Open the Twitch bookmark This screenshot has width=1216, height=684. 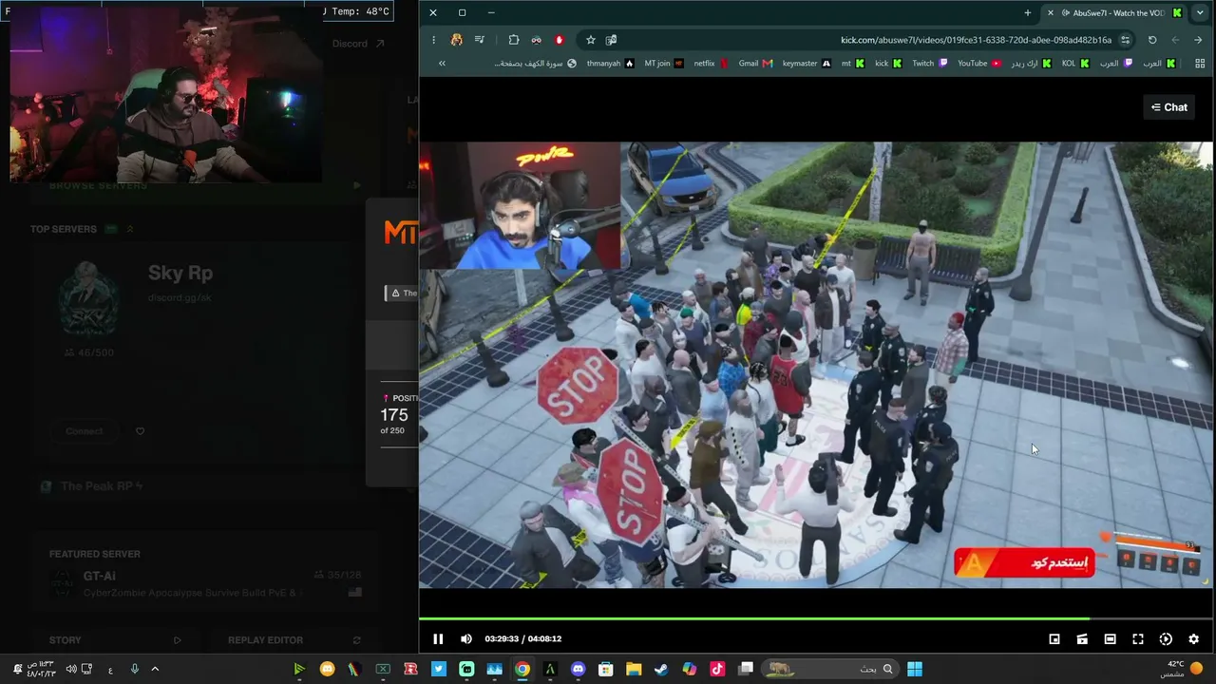coord(930,64)
